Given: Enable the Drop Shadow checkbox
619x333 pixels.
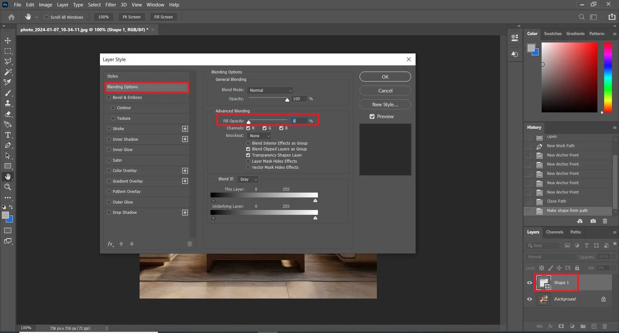Looking at the screenshot, I should (109, 213).
